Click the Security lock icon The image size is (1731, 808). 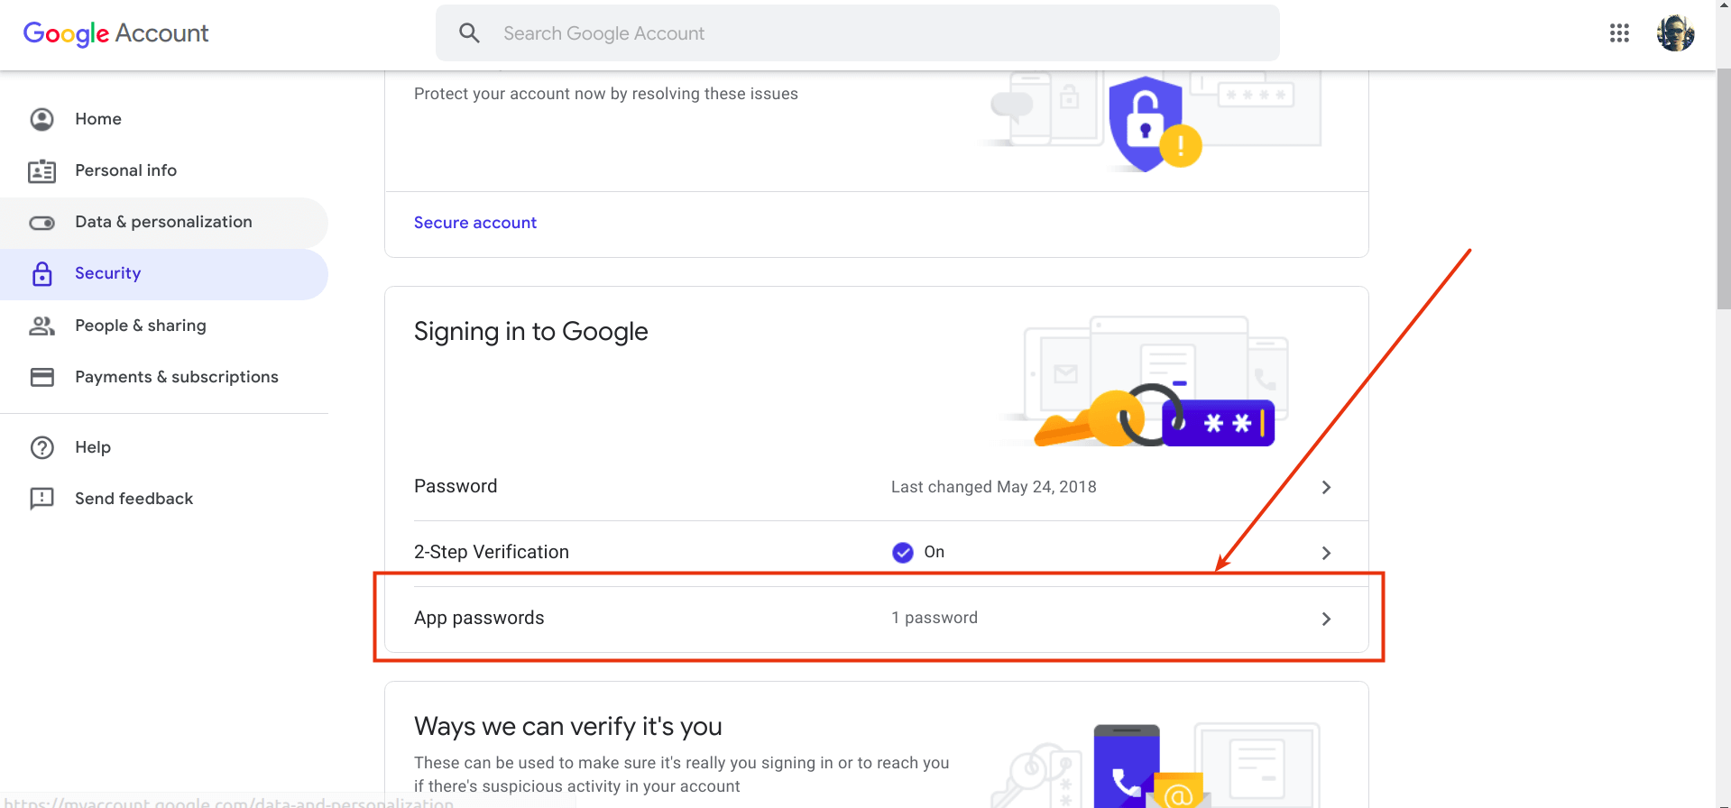pos(42,274)
